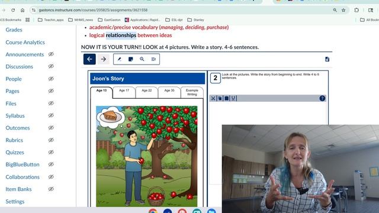Open the browser zoom magnifier icon
This screenshot has height=213, width=379.
point(335,10)
